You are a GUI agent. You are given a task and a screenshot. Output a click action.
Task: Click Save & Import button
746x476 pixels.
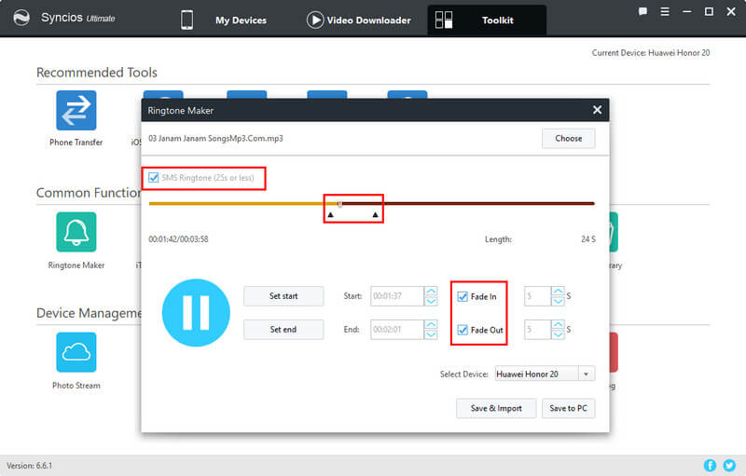[x=496, y=408]
